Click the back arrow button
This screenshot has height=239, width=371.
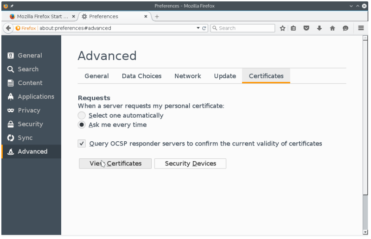[8, 28]
